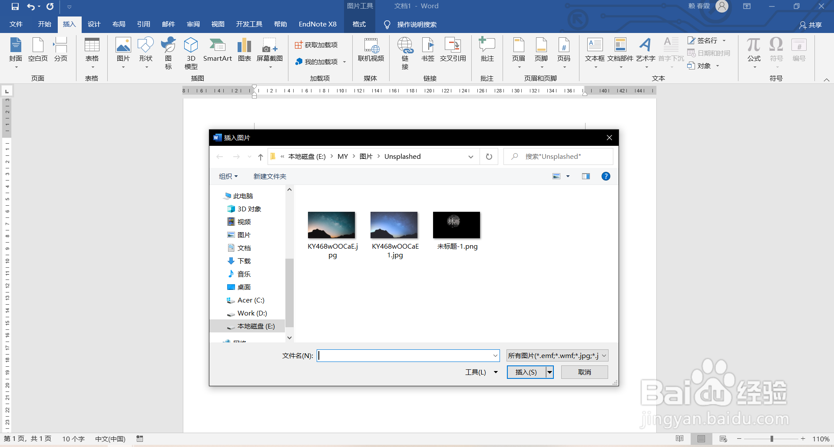This screenshot has width=834, height=447.
Task: Insert a chart (图表)
Action: [x=245, y=50]
